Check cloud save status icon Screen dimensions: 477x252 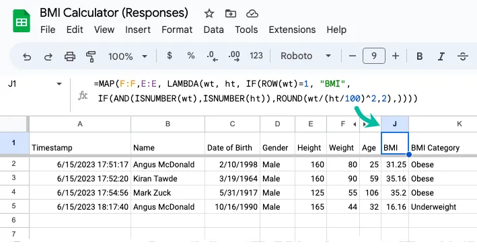tap(252, 13)
